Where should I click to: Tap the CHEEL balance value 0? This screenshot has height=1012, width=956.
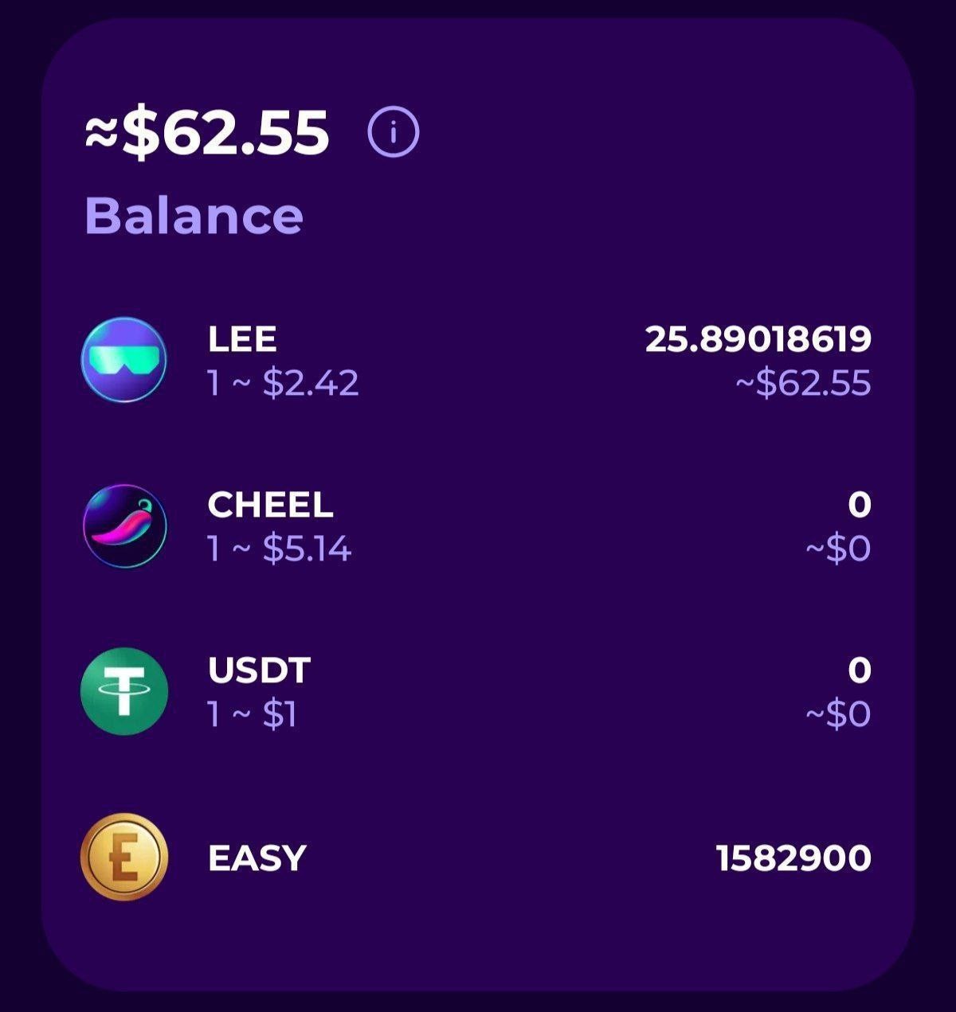click(860, 505)
